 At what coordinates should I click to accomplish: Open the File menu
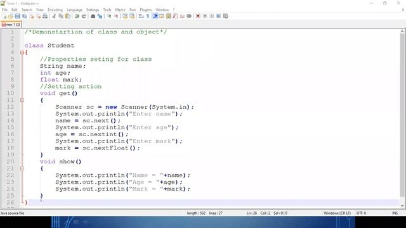click(x=4, y=9)
